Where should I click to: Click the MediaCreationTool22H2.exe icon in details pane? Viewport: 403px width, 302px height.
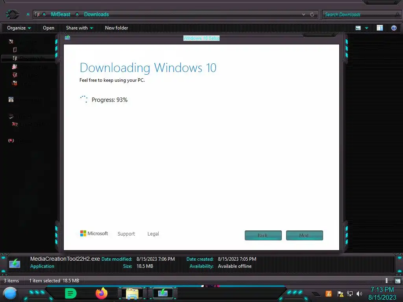coord(15,263)
